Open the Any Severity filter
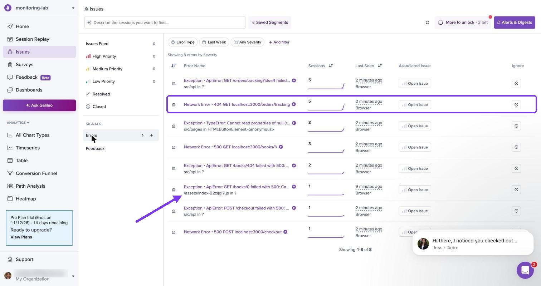This screenshot has width=541, height=286. pyautogui.click(x=248, y=42)
